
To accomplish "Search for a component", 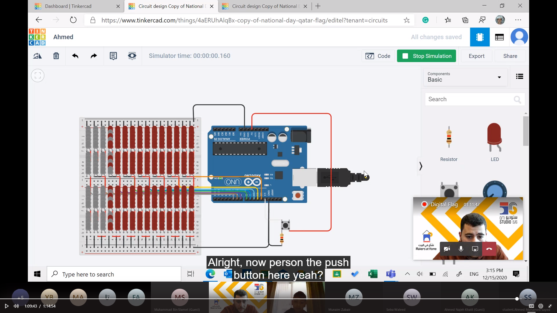I will pos(475,99).
